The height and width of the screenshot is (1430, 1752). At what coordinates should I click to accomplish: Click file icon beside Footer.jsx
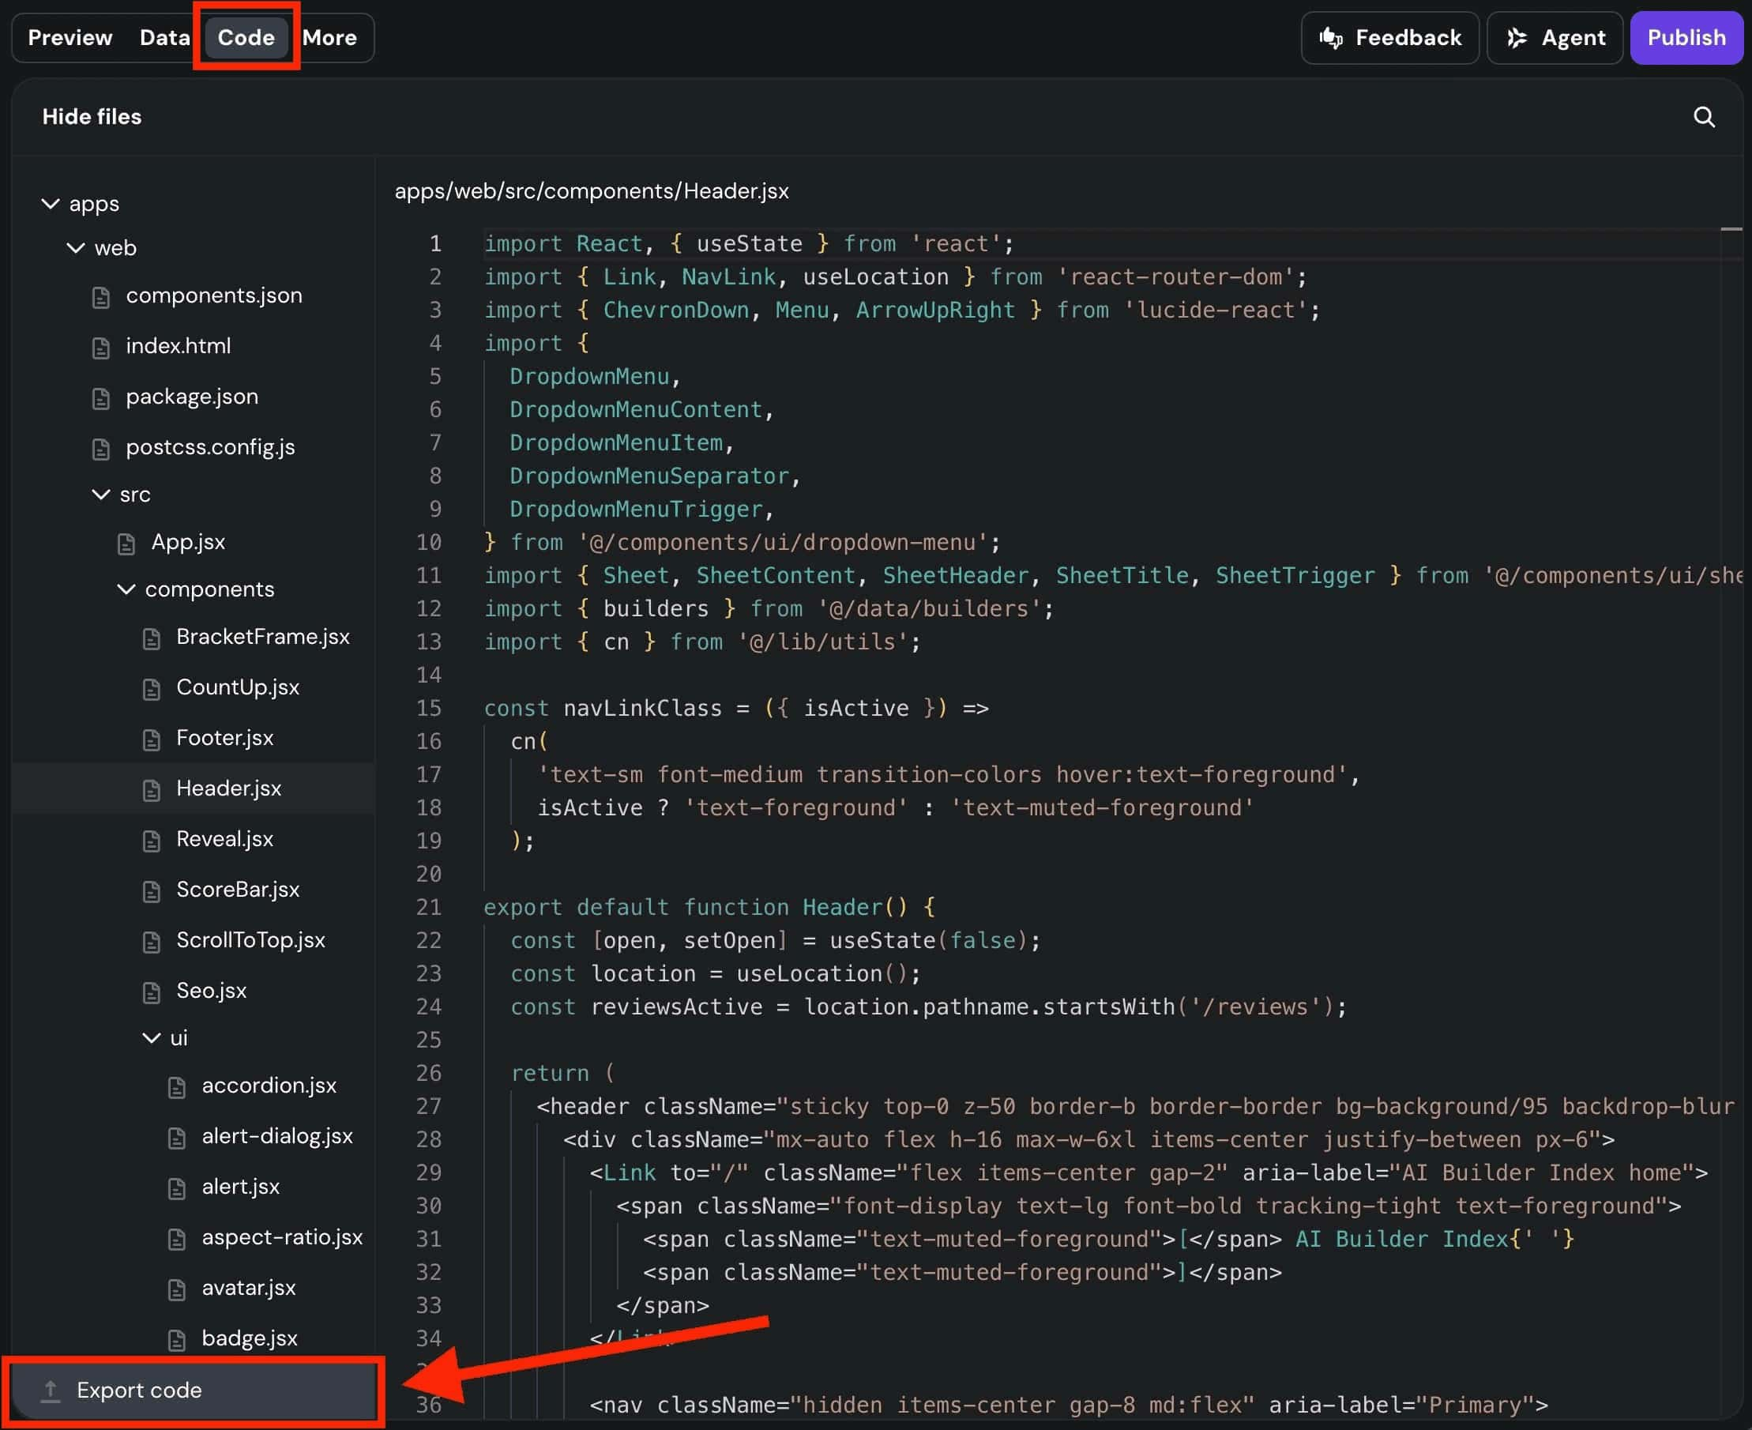point(152,739)
